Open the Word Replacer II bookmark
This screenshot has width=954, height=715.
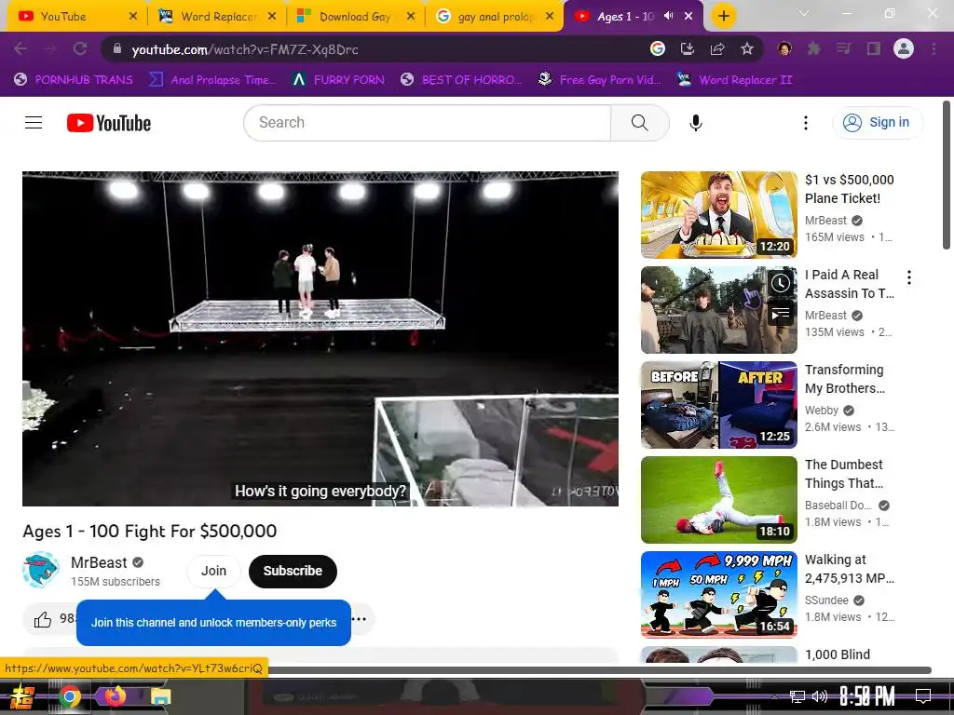pyautogui.click(x=735, y=79)
